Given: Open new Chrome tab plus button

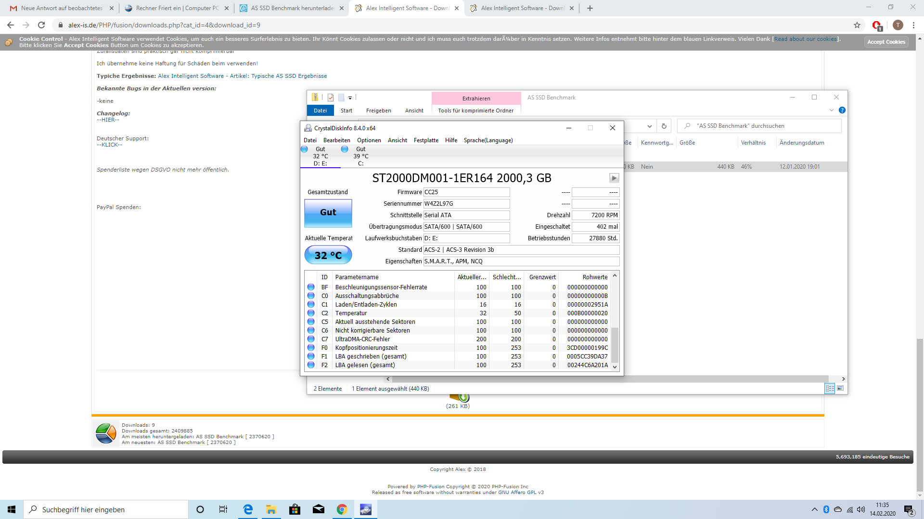Looking at the screenshot, I should pyautogui.click(x=590, y=8).
